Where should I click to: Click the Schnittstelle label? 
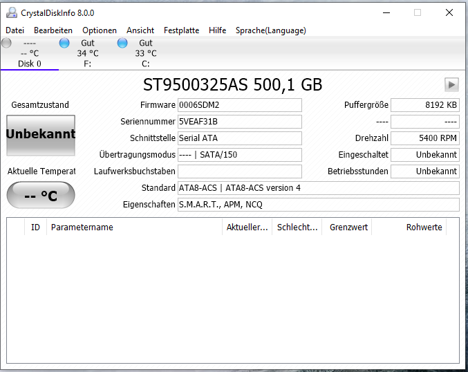pyautogui.click(x=153, y=138)
